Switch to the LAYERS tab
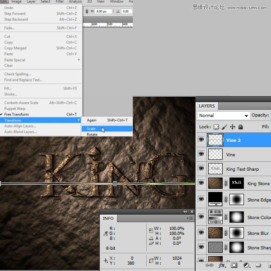271x271 pixels. (207, 106)
